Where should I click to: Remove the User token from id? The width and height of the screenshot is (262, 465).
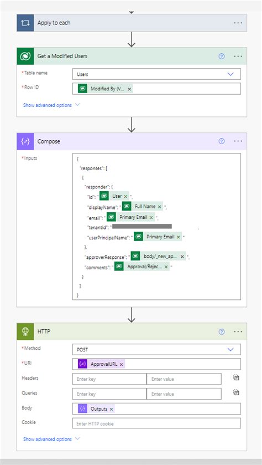(125, 196)
